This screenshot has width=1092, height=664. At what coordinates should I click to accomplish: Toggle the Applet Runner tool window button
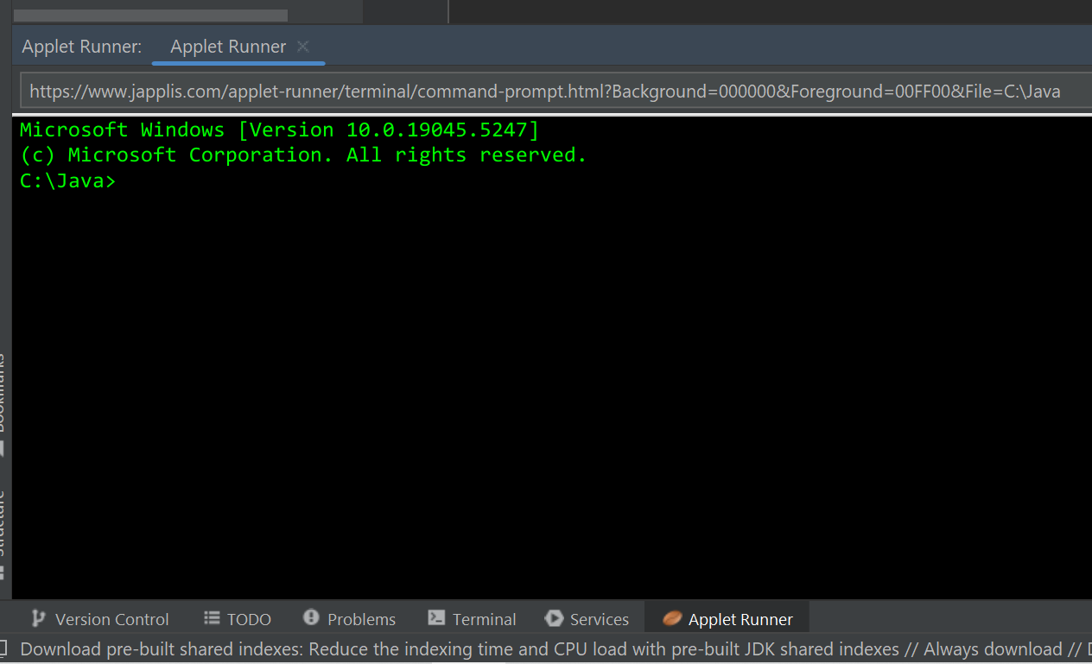[x=727, y=619]
